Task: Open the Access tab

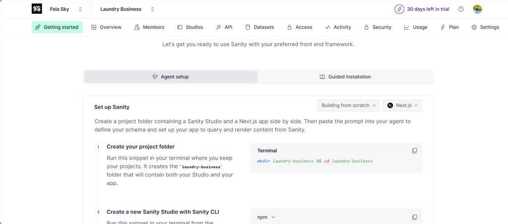Action: coord(300,27)
